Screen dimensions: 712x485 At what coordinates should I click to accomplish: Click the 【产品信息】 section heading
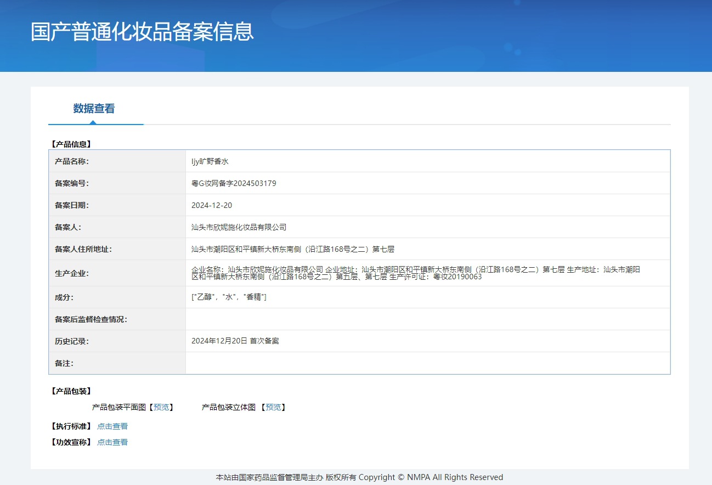coord(70,144)
